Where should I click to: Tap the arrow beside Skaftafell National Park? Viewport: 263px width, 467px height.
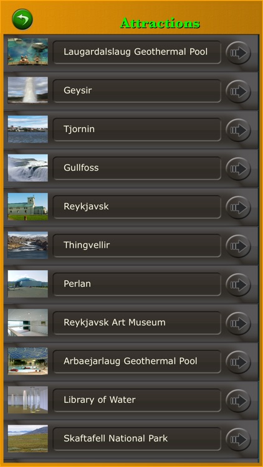(x=238, y=440)
